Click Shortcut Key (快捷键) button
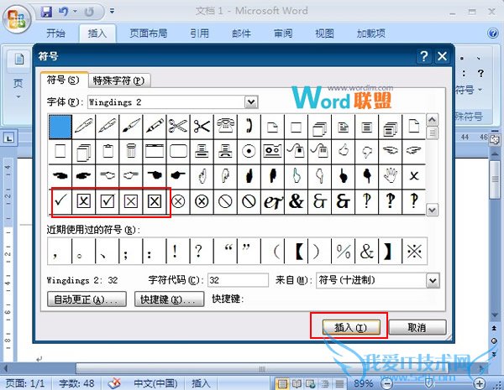The width and height of the screenshot is (504, 390). [169, 299]
